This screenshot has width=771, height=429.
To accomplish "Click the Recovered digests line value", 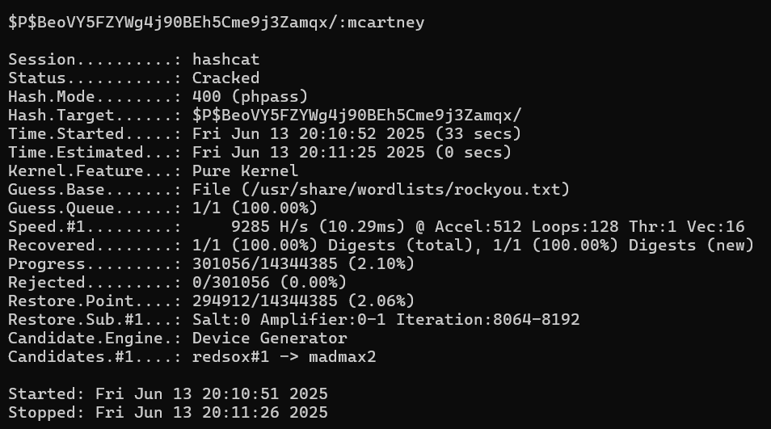I will 473,246.
